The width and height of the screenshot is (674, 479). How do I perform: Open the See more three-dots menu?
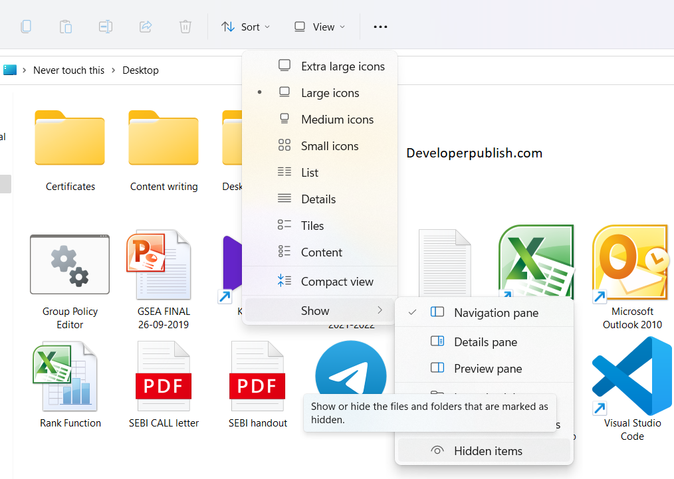tap(380, 27)
